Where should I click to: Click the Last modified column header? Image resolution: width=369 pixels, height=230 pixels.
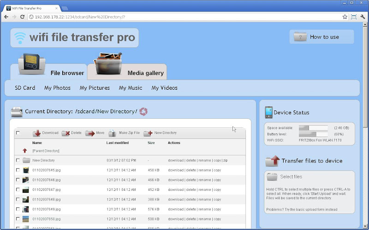point(118,143)
